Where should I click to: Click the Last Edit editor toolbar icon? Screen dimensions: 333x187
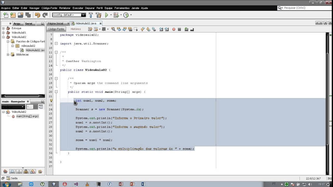tap(90, 29)
